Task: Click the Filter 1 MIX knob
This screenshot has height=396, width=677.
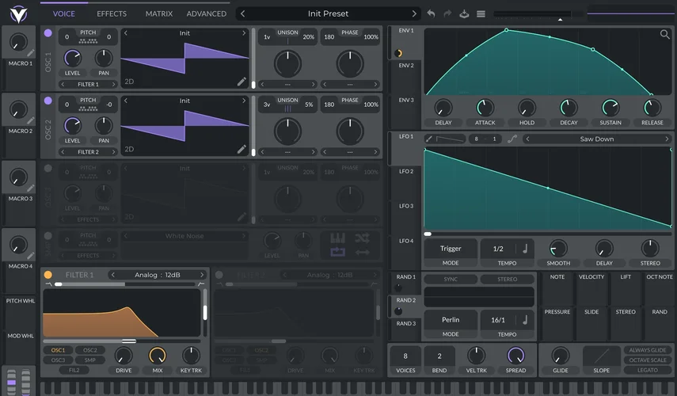Action: click(158, 355)
